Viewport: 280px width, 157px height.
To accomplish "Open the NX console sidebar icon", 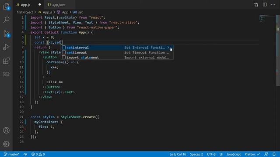I will (x=7, y=74).
